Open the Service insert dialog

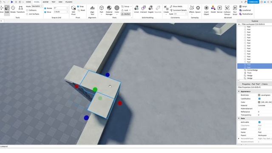pyautogui.click(x=220, y=9)
